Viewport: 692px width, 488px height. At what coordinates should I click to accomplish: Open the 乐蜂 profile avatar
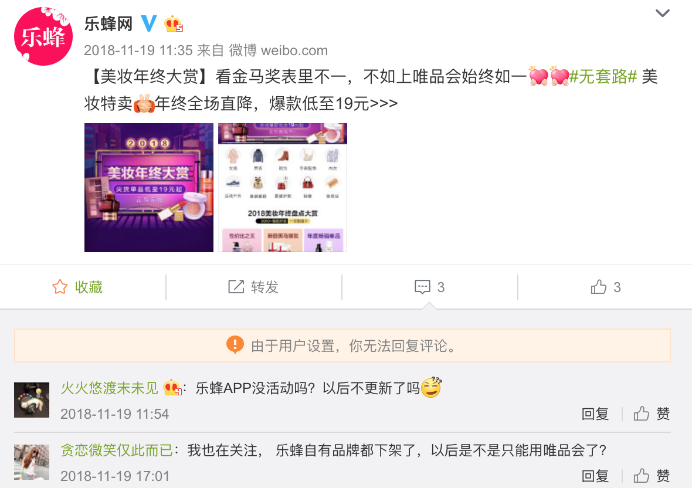43,36
